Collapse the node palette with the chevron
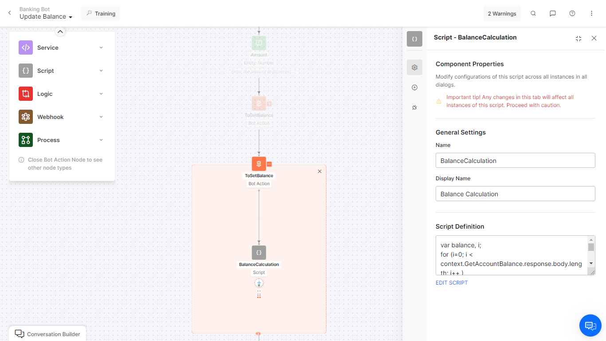 [x=60, y=31]
